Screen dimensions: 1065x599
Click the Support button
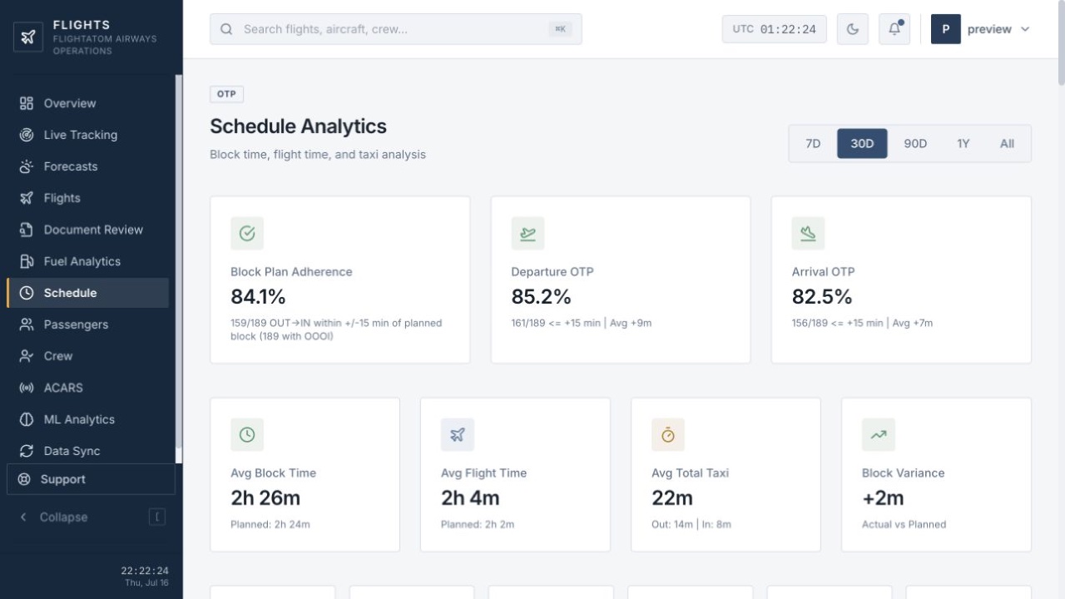[91, 479]
